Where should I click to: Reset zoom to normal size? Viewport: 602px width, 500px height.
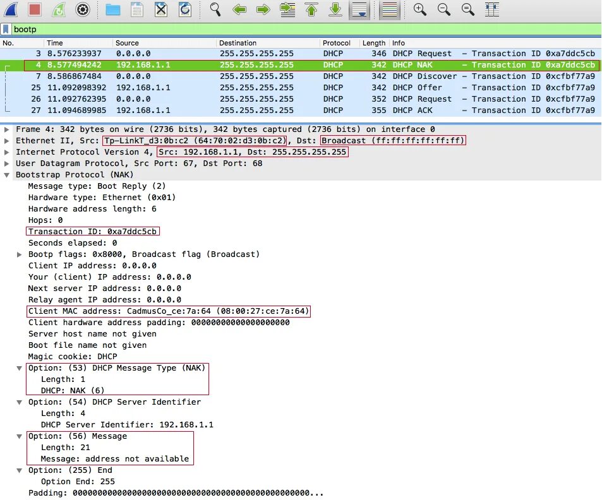tap(467, 9)
